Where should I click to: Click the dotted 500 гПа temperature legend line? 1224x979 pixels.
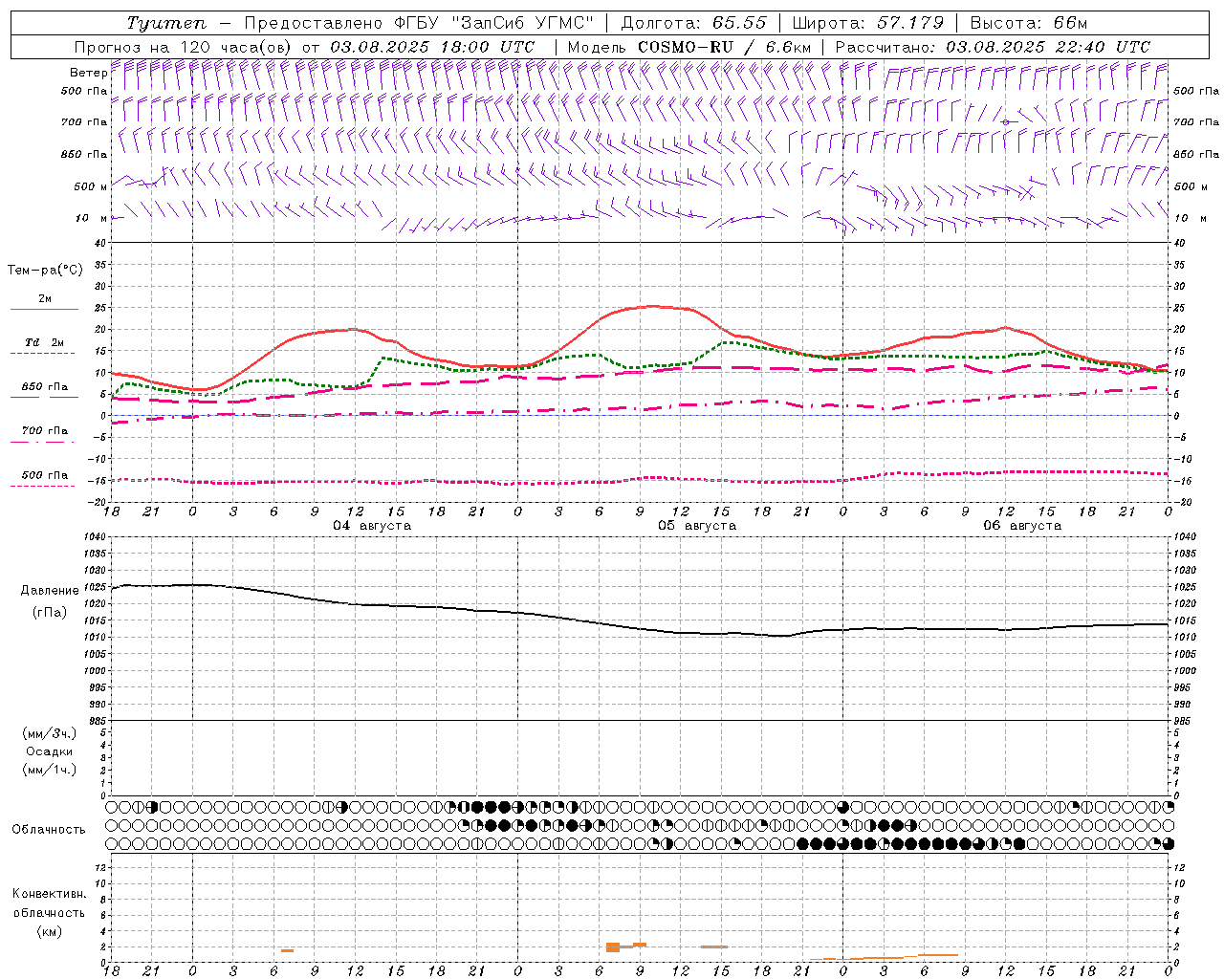(42, 486)
